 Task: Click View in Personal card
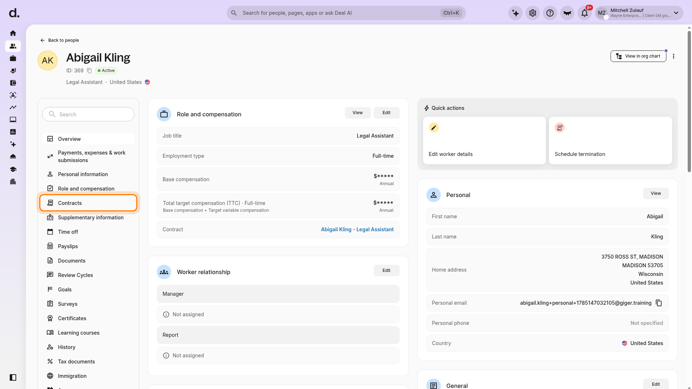pyautogui.click(x=656, y=193)
